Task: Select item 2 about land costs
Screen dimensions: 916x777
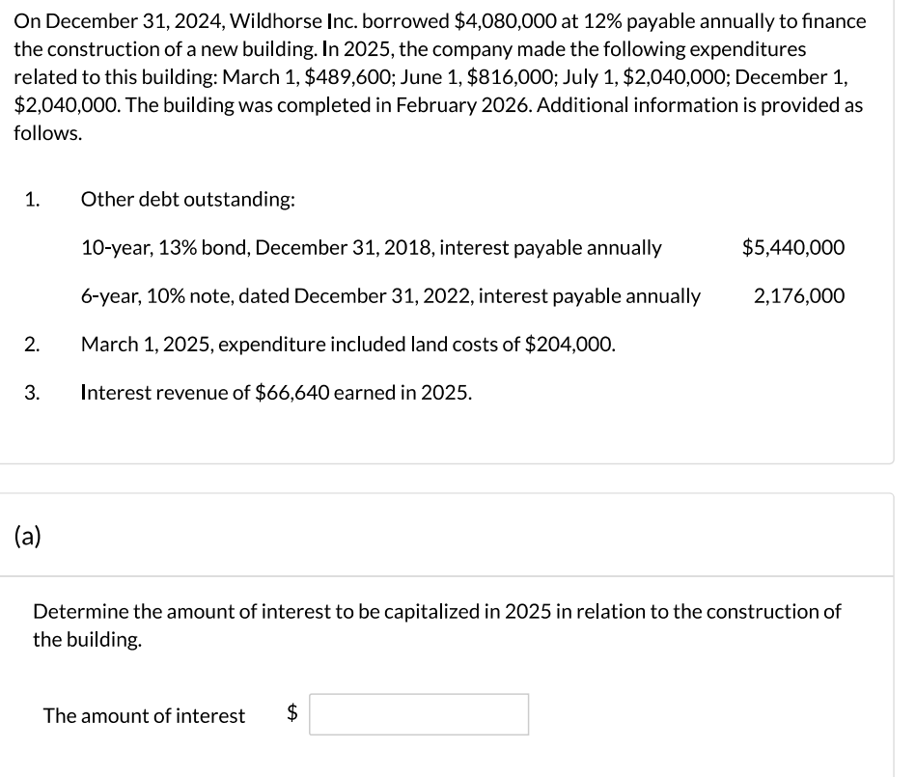Action: (347, 345)
